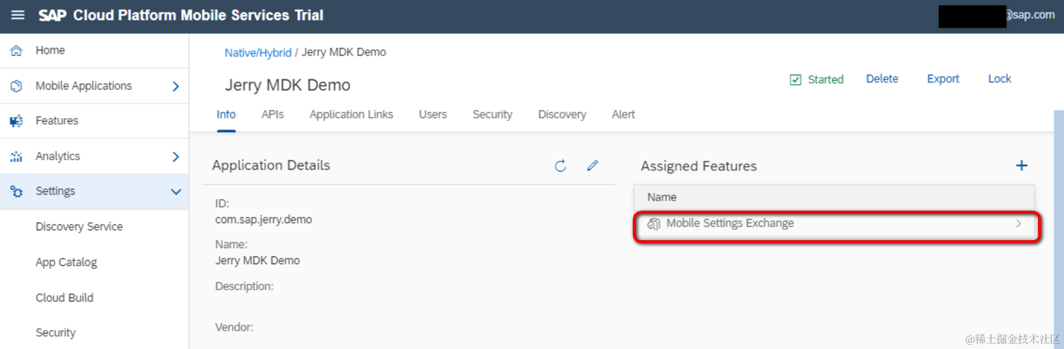The image size is (1064, 349).
Task: Collapse the Settings submenu
Action: pyautogui.click(x=176, y=192)
